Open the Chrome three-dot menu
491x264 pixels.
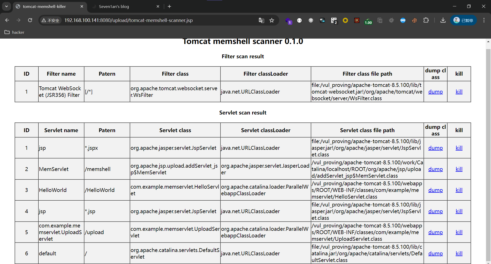(x=484, y=20)
